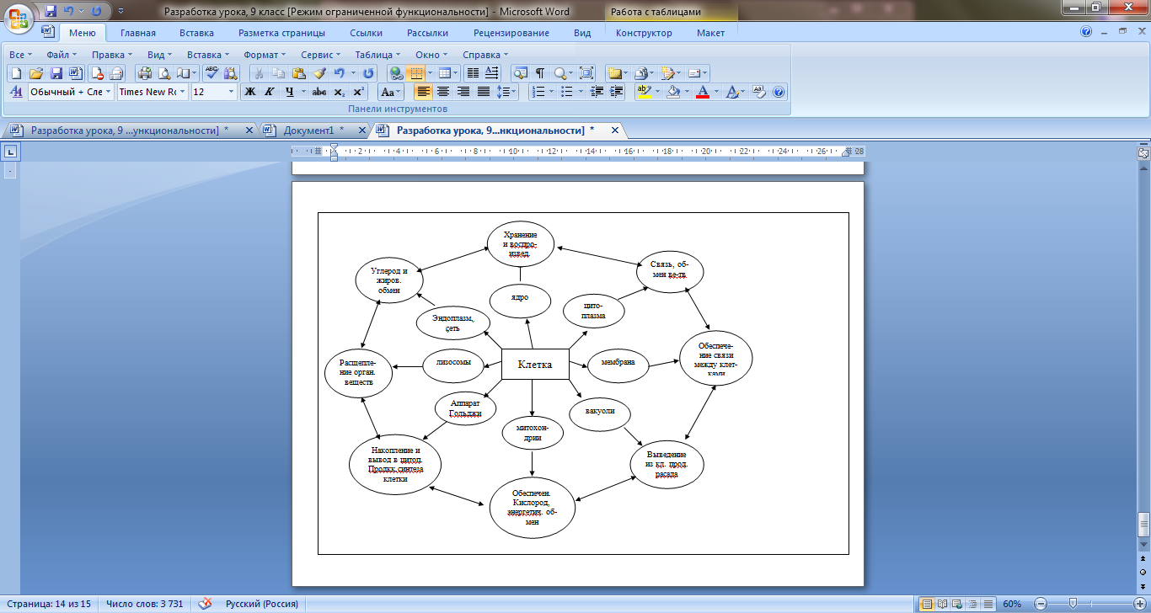Expand the underline style arrow

tap(303, 92)
